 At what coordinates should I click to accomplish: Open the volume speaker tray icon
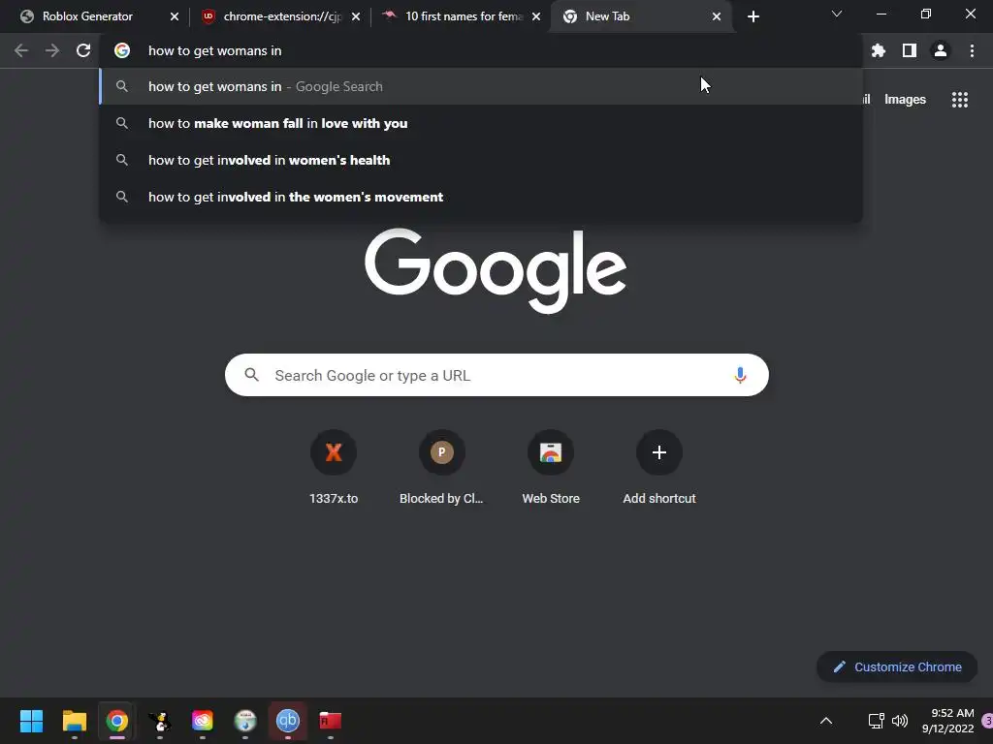[899, 721]
